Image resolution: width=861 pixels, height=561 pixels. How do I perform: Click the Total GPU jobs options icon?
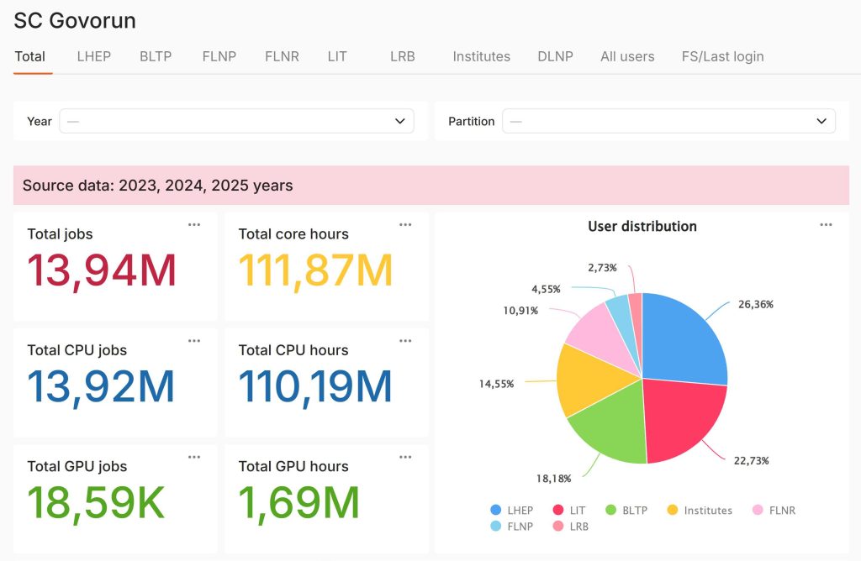194,457
